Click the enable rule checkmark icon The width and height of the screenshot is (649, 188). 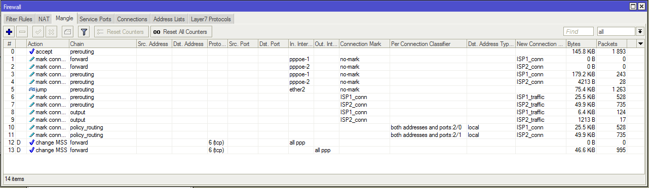pos(39,32)
